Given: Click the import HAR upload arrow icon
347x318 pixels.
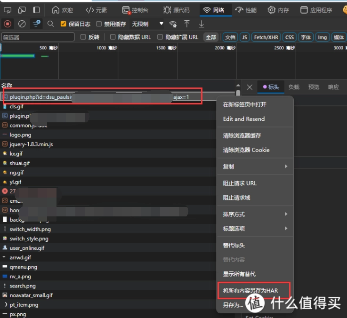Looking at the screenshot, I should pyautogui.click(x=187, y=24).
